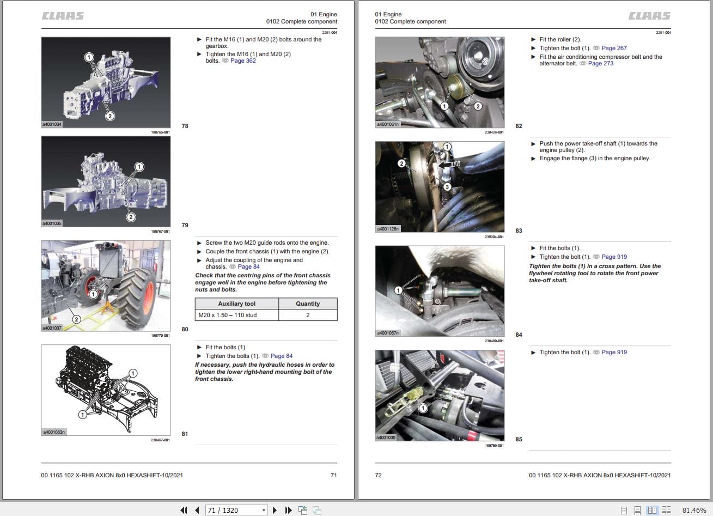Click inside the page number field

[229, 510]
